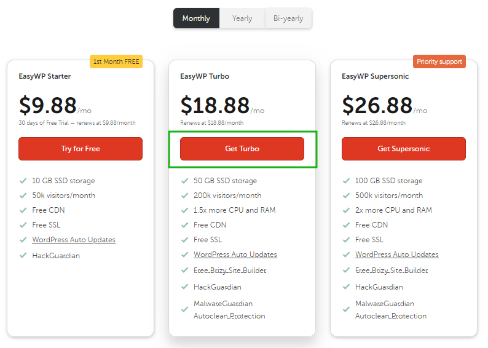
Task: Click checkmark beside Starter plan HackGuardian
Action: (x=23, y=256)
